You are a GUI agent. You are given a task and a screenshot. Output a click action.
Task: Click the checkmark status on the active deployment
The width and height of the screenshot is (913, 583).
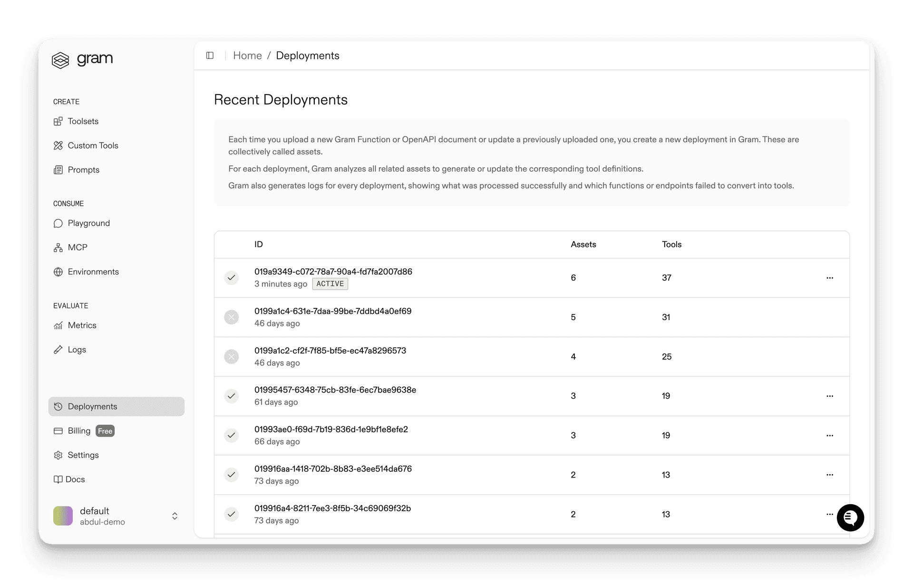[x=232, y=277]
